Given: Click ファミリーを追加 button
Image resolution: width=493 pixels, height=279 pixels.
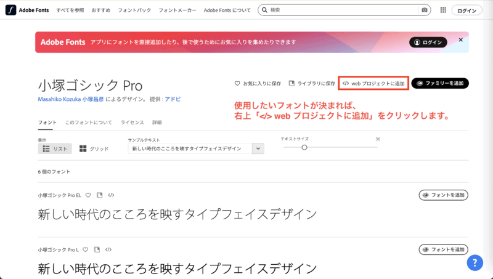Looking at the screenshot, I should tap(440, 83).
